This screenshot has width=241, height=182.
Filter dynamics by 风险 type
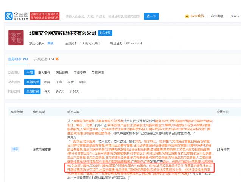(82, 82)
